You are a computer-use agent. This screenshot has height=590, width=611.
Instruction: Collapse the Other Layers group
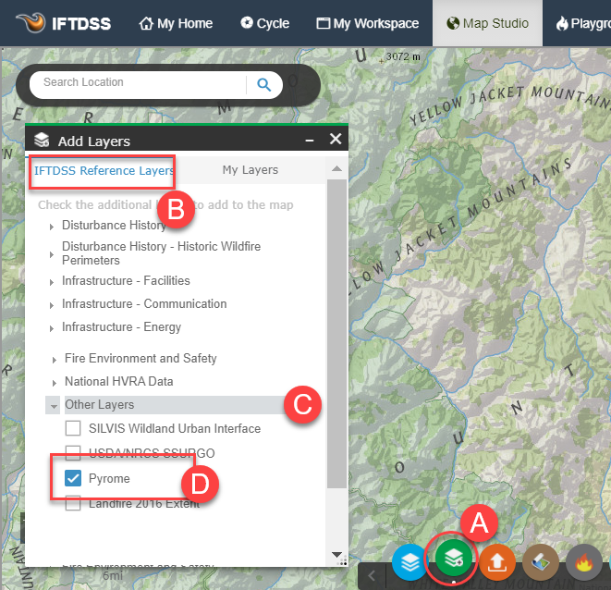54,406
